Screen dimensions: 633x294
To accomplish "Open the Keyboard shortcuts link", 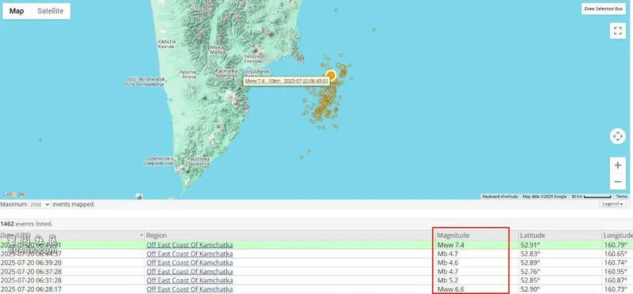I will tap(500, 197).
